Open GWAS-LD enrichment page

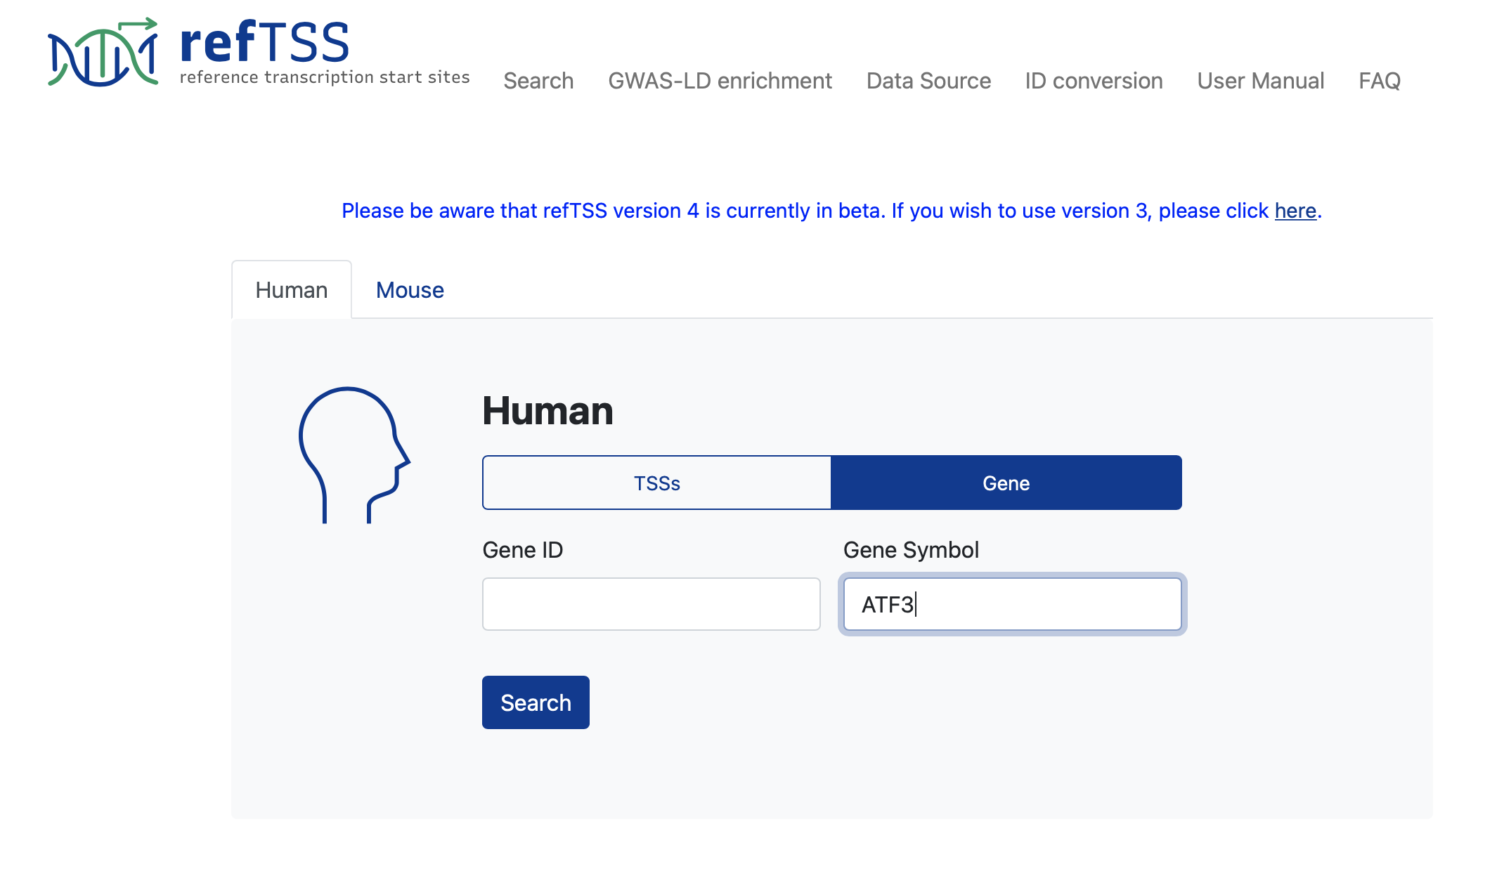pos(720,81)
